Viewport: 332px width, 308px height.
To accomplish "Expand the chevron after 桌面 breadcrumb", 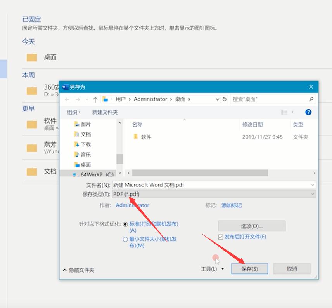I will (x=189, y=99).
